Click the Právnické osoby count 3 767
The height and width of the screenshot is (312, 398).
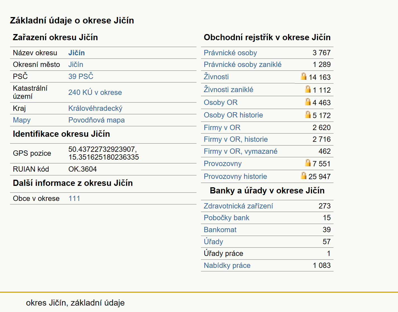[322, 53]
